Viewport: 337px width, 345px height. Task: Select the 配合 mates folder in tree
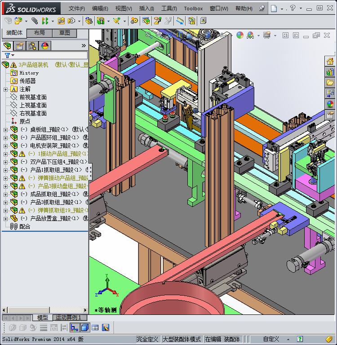click(x=25, y=226)
